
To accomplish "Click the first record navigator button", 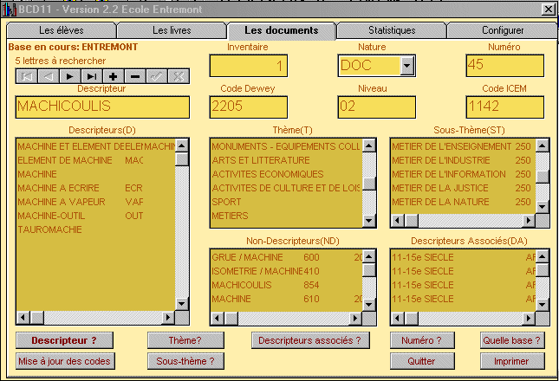I will pyautogui.click(x=27, y=77).
